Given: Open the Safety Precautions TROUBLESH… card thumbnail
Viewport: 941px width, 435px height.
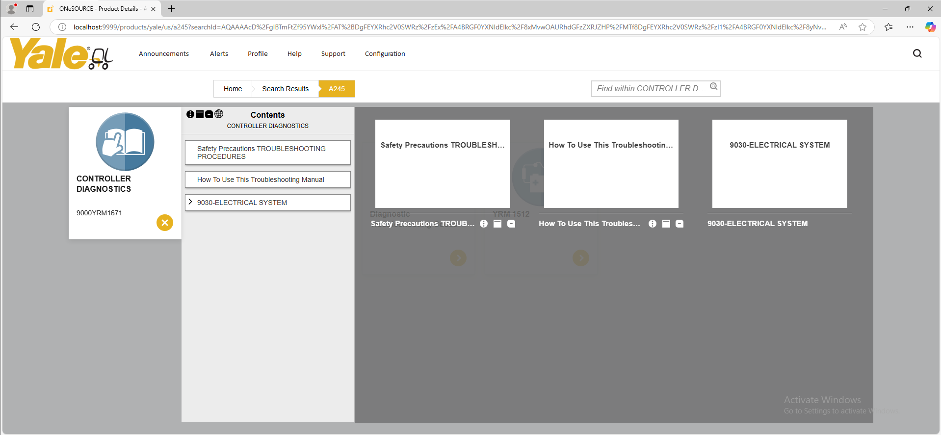Looking at the screenshot, I should point(443,164).
